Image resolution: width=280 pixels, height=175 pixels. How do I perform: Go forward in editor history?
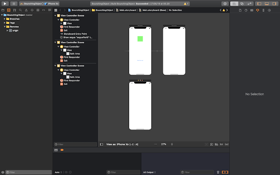[65, 10]
